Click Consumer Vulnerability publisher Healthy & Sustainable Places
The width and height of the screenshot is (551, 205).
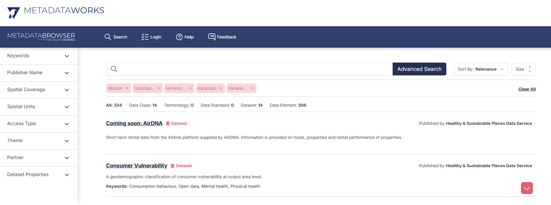489,166
